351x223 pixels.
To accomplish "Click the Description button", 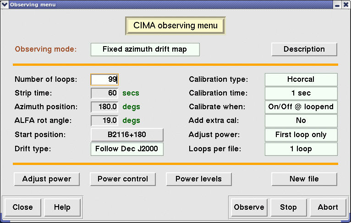I will point(304,49).
